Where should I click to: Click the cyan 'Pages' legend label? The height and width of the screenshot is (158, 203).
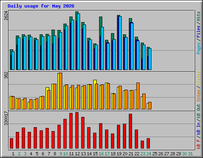click(199, 48)
